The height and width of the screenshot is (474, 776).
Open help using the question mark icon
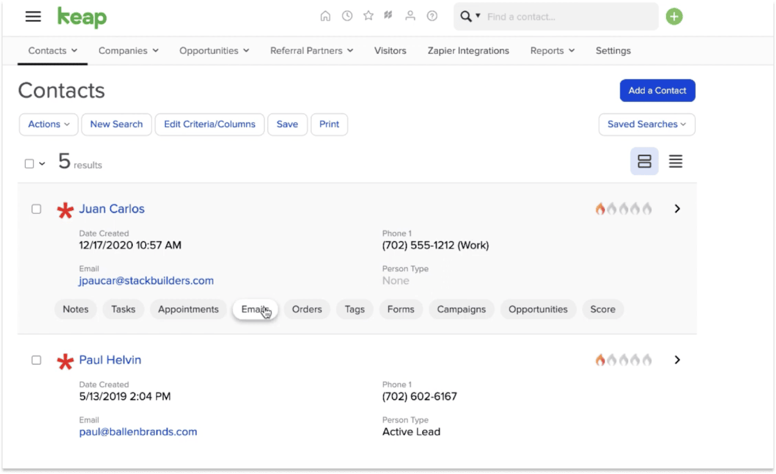[x=432, y=15]
